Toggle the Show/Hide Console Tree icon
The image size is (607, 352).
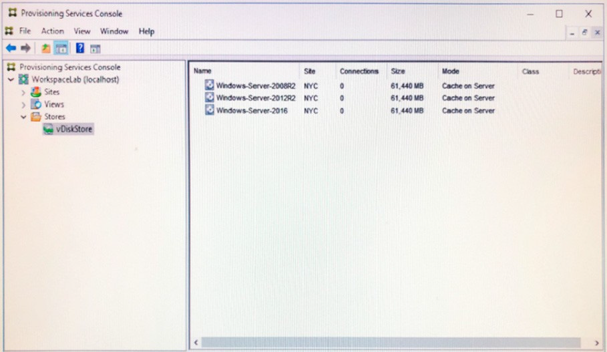pyautogui.click(x=61, y=48)
